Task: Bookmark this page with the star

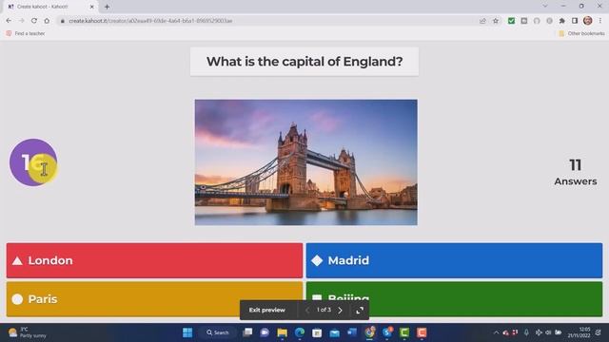Action: tap(496, 21)
